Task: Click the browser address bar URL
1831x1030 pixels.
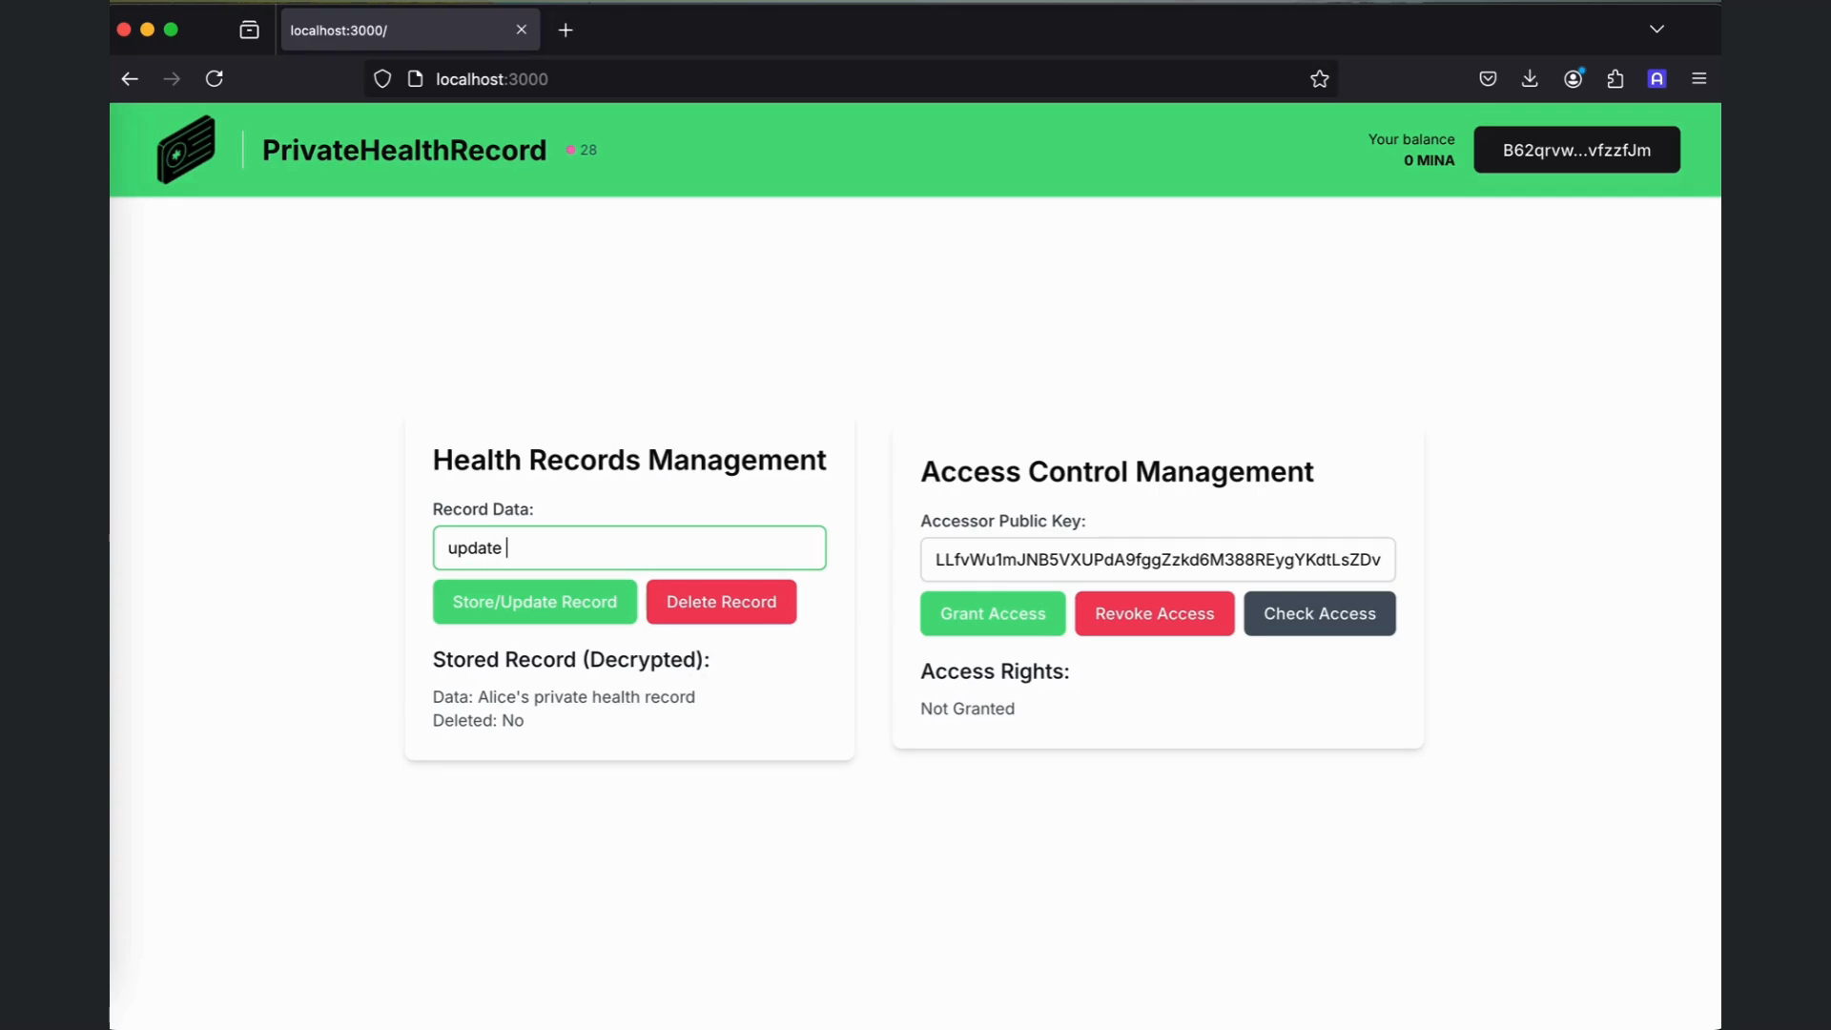Action: click(492, 79)
